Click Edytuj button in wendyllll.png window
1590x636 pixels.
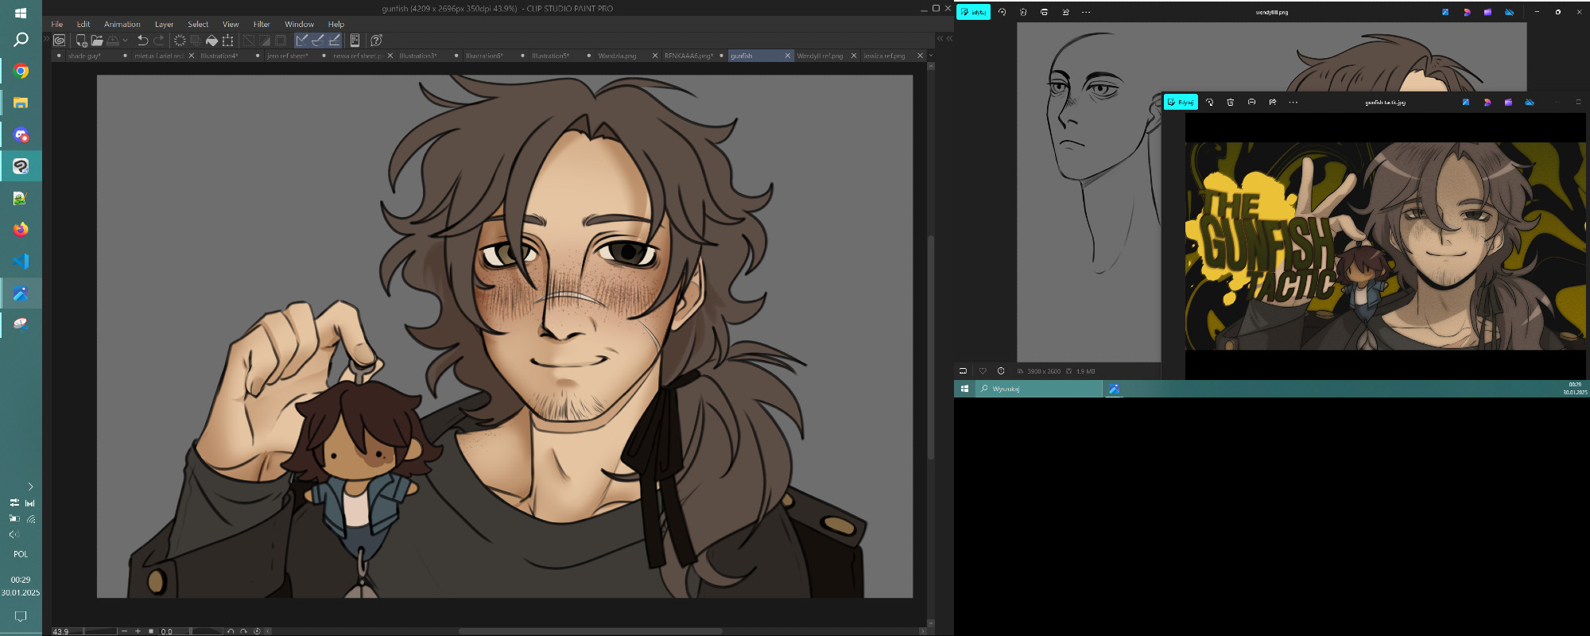pyautogui.click(x=973, y=12)
